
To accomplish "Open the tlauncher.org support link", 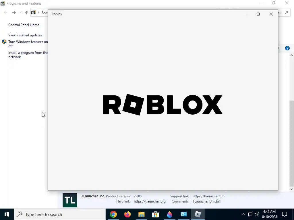I will pyautogui.click(x=208, y=196).
